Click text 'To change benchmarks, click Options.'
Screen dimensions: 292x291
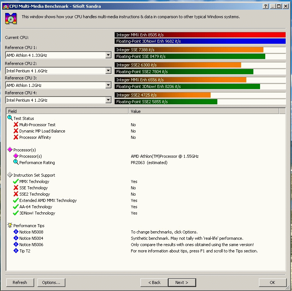pos(164,232)
